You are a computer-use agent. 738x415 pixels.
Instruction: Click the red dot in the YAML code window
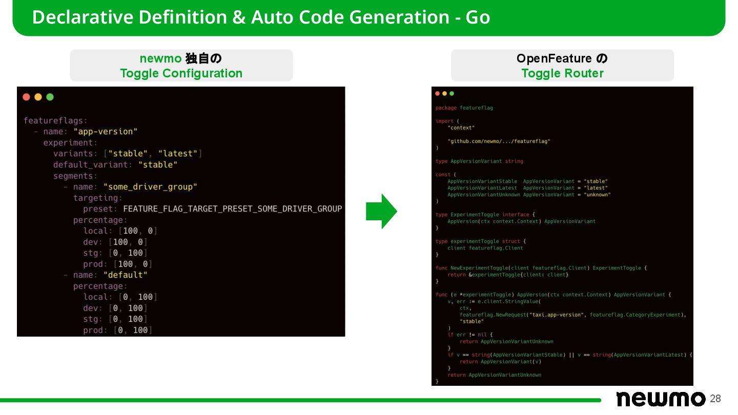coord(26,97)
